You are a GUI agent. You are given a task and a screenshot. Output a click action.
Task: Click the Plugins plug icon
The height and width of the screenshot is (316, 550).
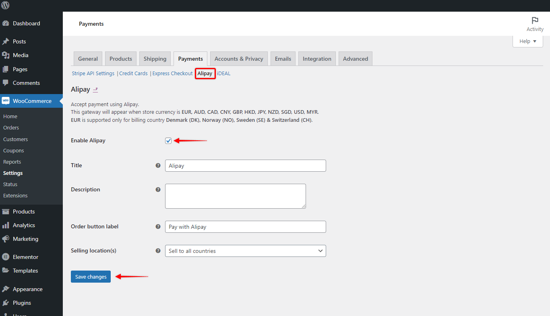[x=6, y=303]
